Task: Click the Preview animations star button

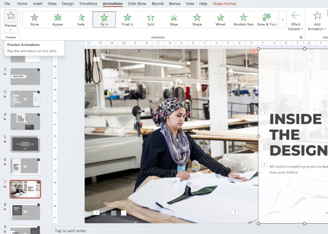Action: (11, 16)
